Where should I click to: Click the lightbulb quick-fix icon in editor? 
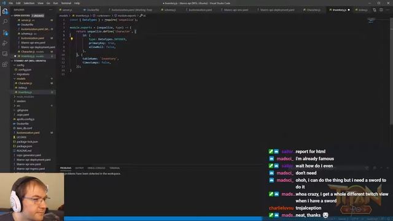[x=72, y=39]
